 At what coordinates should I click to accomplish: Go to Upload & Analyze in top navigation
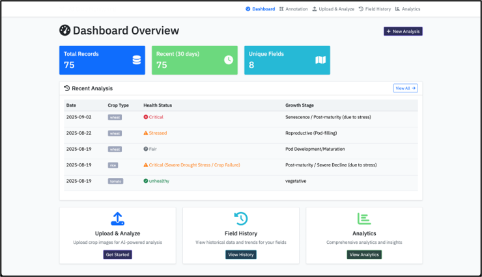point(333,9)
